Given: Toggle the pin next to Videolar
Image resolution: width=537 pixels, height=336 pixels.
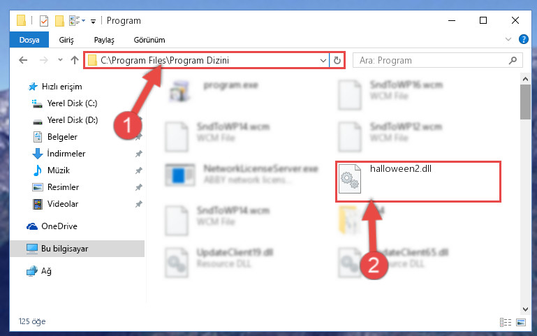Looking at the screenshot, I should click(x=138, y=204).
